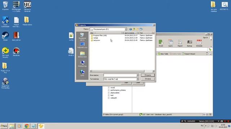This screenshot has height=129, width=231.
Task: Open the Event tool in Navicat toolbar
Action: (x=161, y=43)
